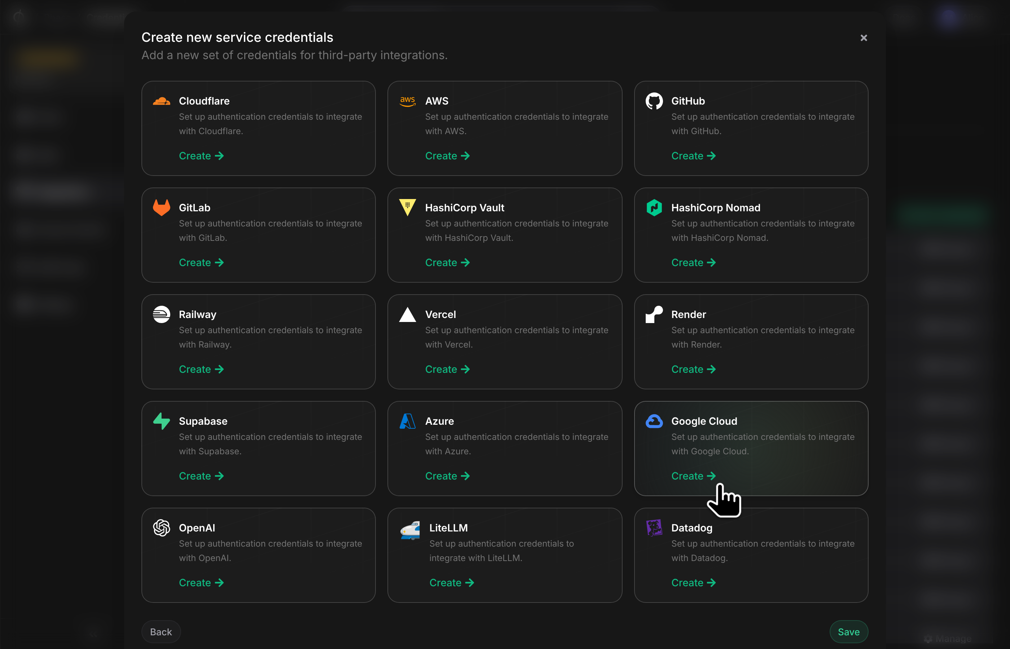Click the LiteLLM train icon
The image size is (1010, 649).
(410, 530)
